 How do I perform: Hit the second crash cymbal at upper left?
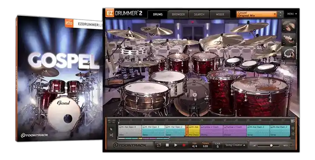(x=157, y=31)
